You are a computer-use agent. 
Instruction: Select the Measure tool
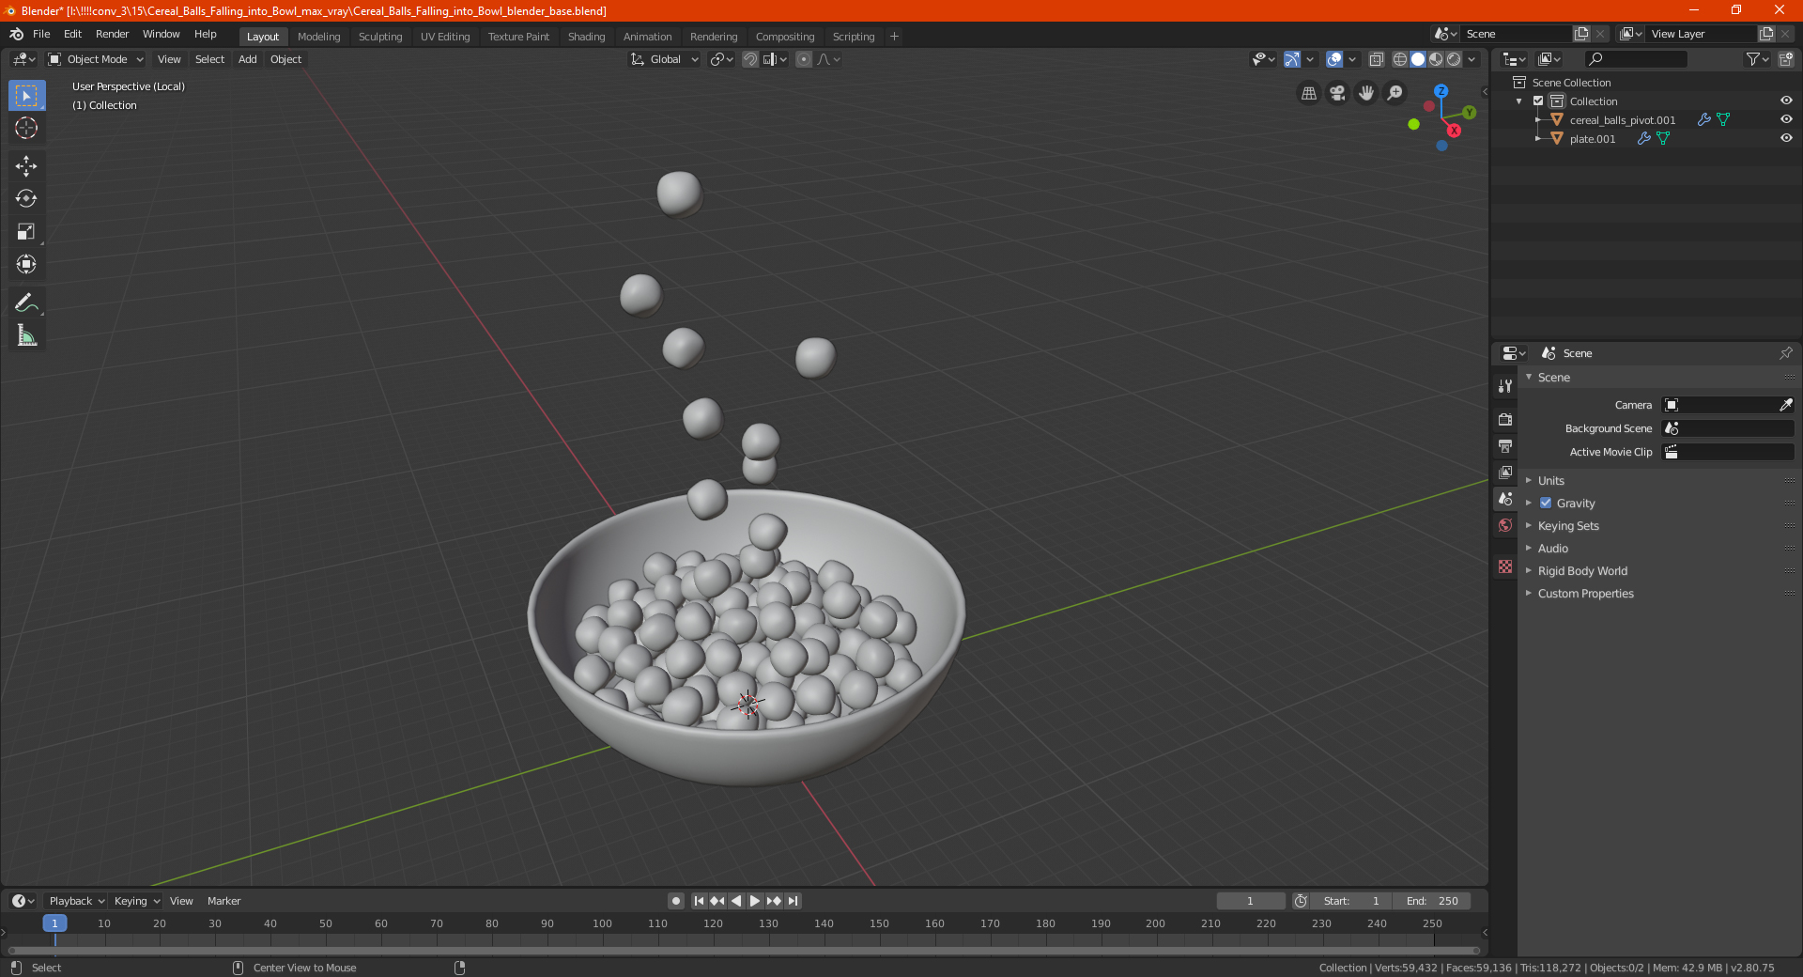click(26, 335)
